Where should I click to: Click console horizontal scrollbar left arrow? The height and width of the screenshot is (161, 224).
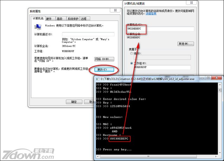(98, 156)
